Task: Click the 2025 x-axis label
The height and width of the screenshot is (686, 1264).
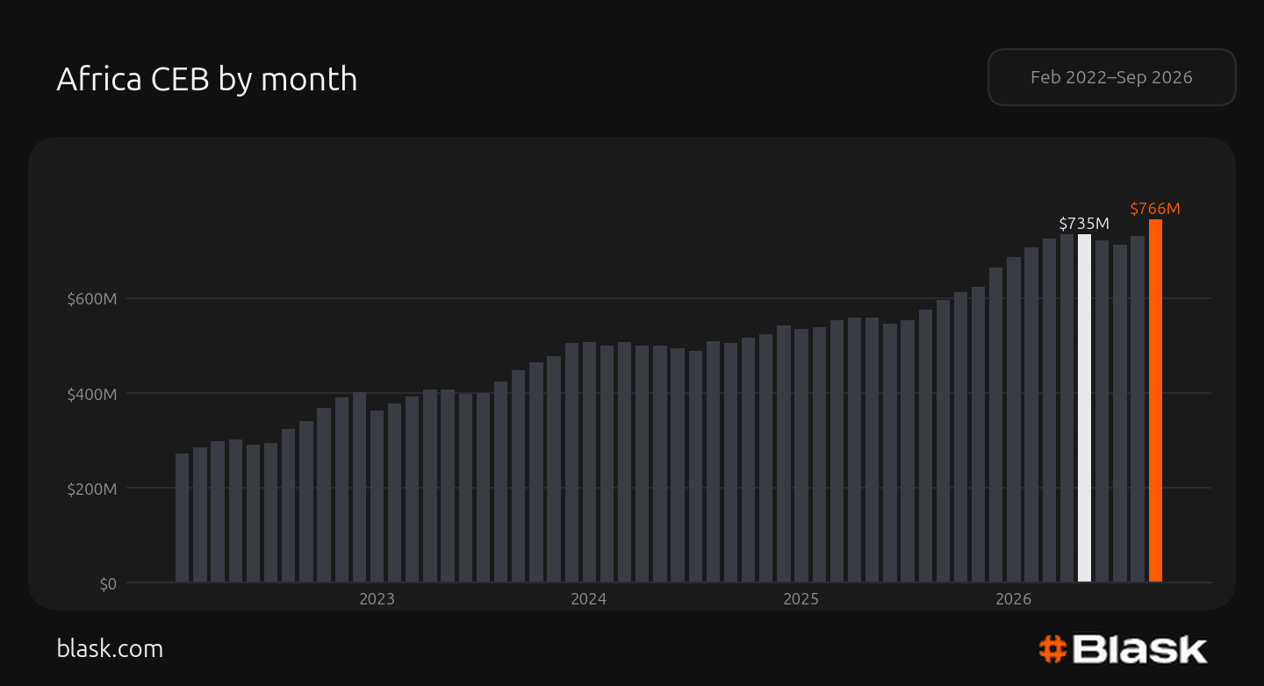Action: (801, 599)
